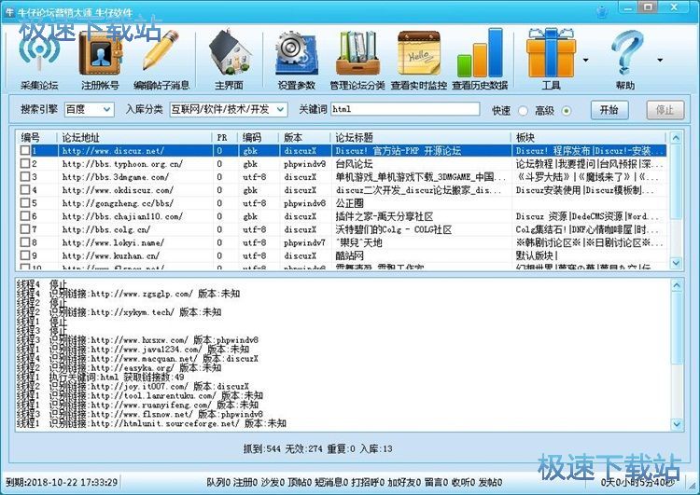Screen dimensions: 700x495
Task: Open the 入库分类 category dropdown
Action: pos(228,109)
